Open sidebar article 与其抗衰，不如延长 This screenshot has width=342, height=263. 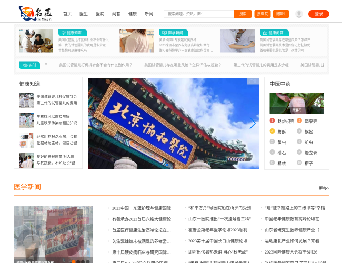(x=56, y=163)
